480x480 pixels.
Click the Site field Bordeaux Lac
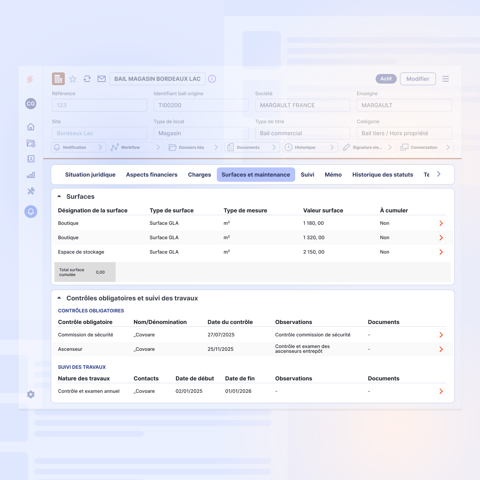100,133
